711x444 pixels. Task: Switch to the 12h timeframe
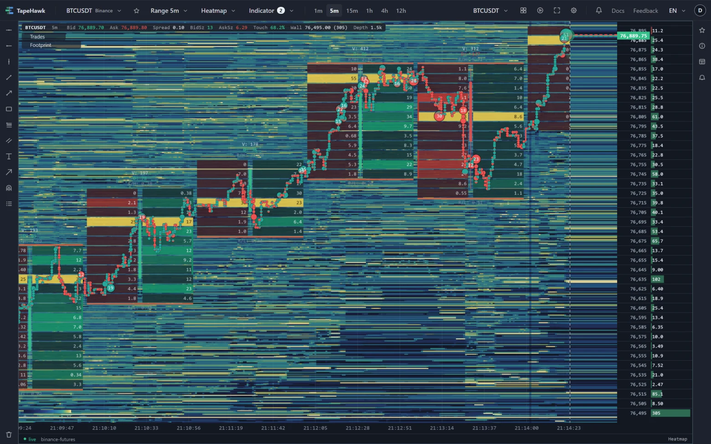[x=401, y=10]
